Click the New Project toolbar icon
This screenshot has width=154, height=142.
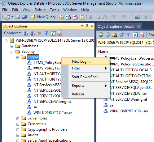(x=7, y=17)
